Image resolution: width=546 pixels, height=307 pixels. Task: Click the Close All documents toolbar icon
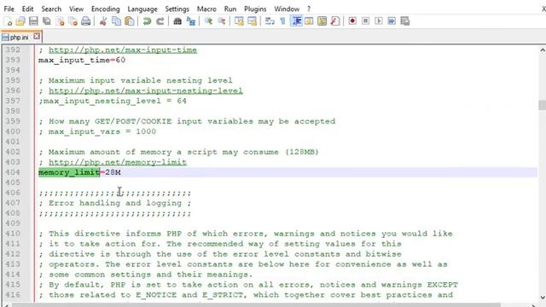[73, 21]
